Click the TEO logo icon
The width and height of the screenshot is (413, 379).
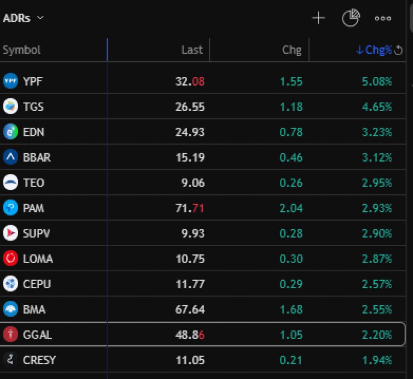click(11, 182)
